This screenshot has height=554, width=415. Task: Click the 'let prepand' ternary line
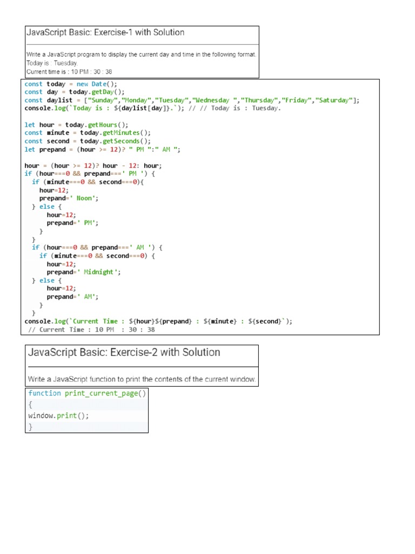tap(103, 149)
